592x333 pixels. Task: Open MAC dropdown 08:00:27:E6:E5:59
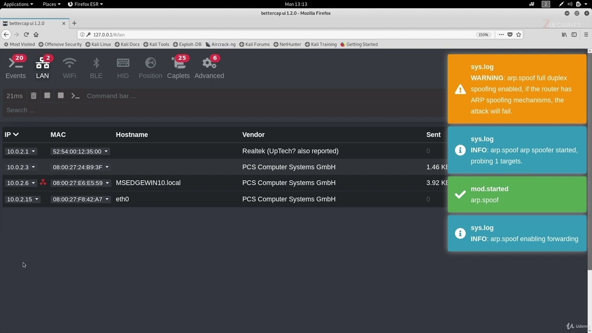(x=81, y=183)
